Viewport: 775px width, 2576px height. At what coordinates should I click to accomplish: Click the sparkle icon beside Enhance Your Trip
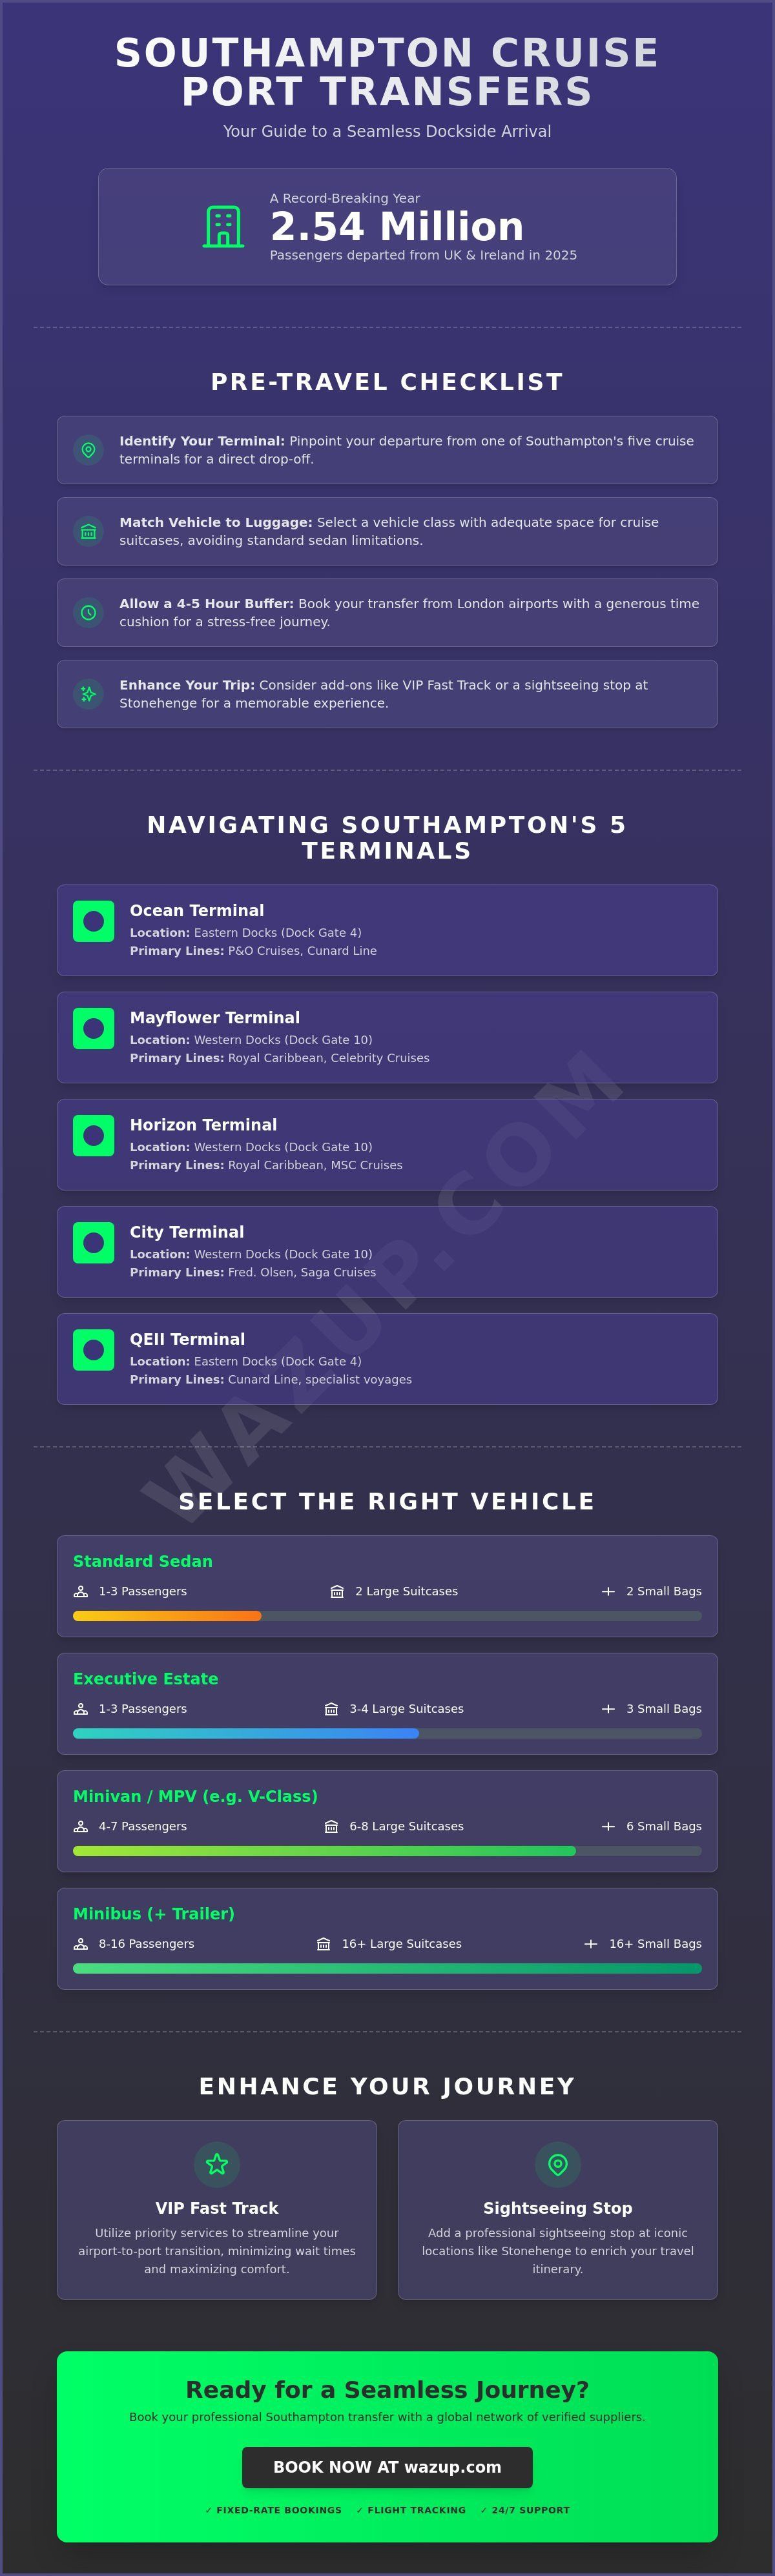(88, 694)
